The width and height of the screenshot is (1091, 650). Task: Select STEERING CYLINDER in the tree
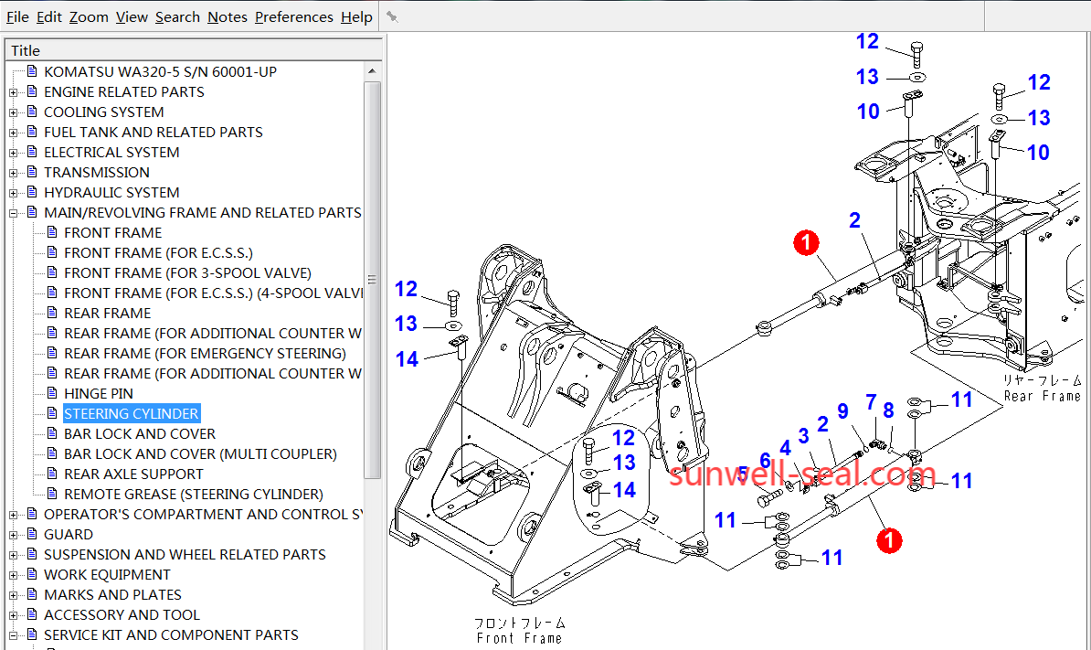click(x=132, y=413)
